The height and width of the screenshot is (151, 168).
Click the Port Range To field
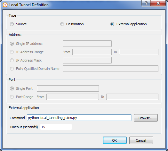click(132, 97)
